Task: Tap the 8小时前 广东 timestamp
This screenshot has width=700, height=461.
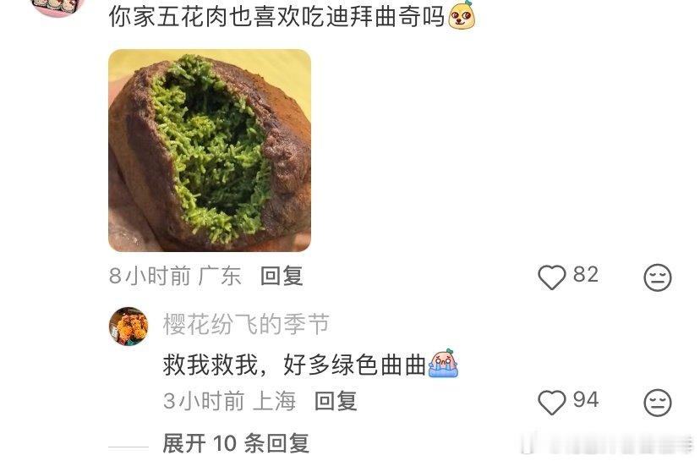Action: [175, 276]
